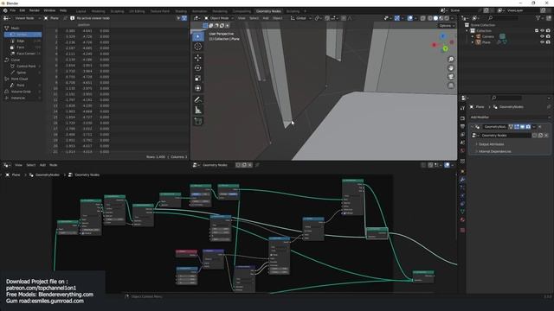Toggle modifier show in viewport icon
Image resolution: width=554 pixels, height=311 pixels.
tap(522, 127)
